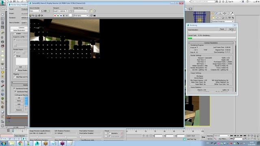The image size is (260, 146).
Task: Pause the rendering in Rendering dialog
Action: (x=222, y=29)
